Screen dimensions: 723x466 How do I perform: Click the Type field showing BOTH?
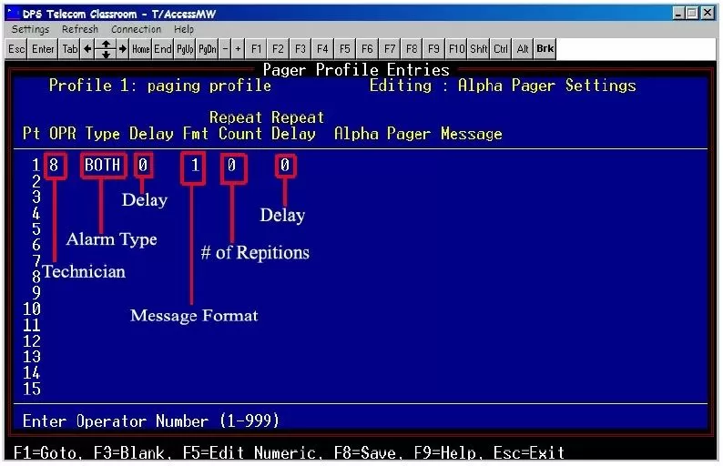point(102,166)
